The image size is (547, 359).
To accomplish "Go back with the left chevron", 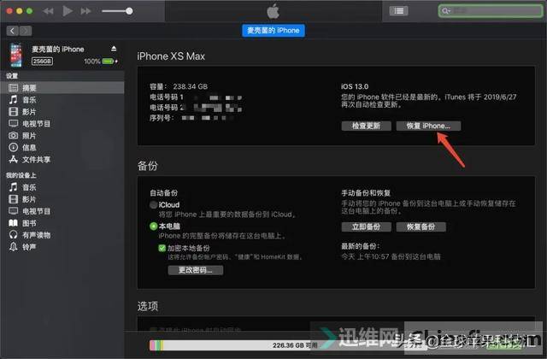I will [13, 31].
